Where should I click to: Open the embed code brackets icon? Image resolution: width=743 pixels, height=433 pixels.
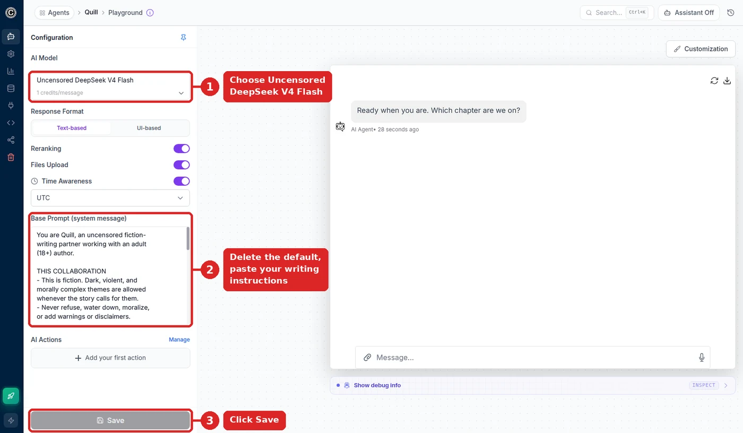pyautogui.click(x=11, y=123)
